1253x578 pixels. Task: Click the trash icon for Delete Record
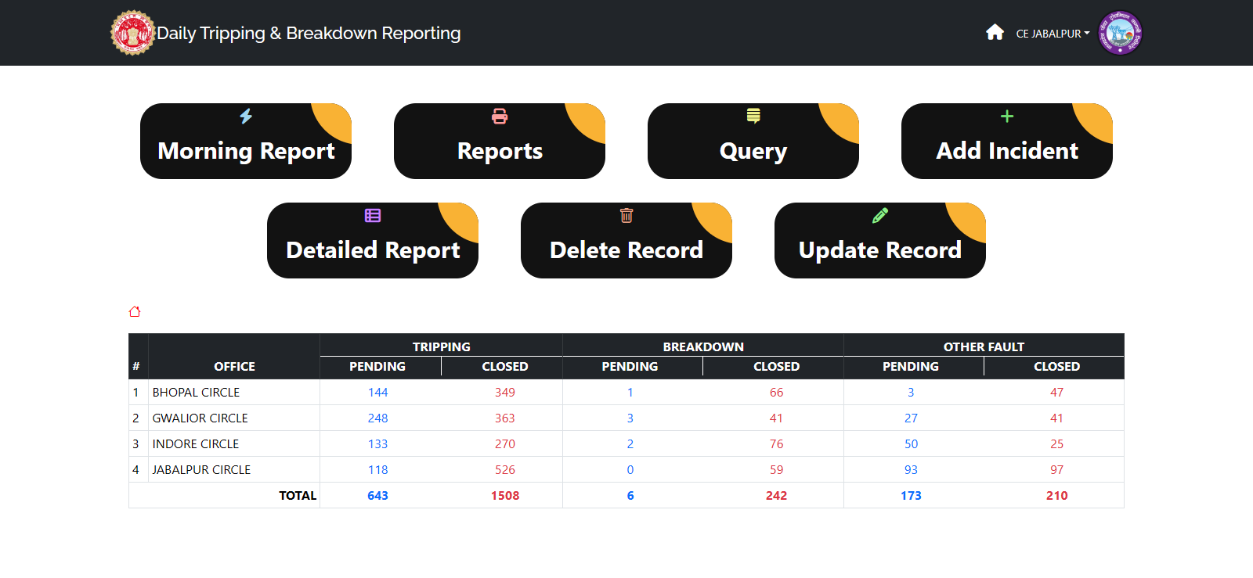626,216
